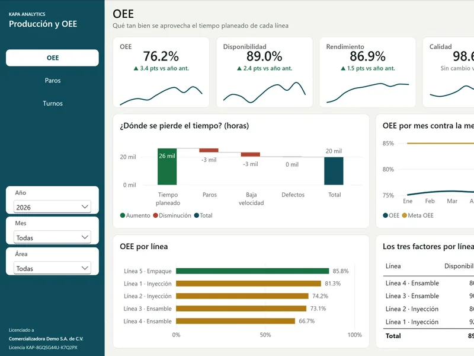Click the Rendimiento sparkline chart
Viewport: 474px width, 356px height.
point(367,93)
